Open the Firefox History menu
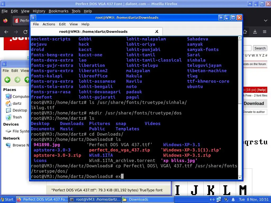Image resolution: width=271 pixels, height=203 pixels. point(39,11)
